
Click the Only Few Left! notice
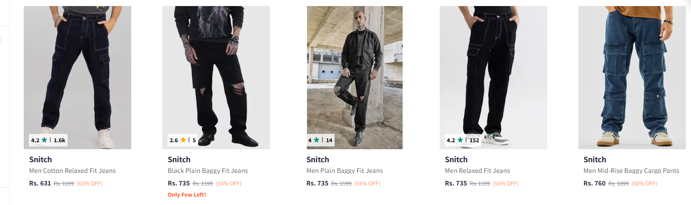187,195
